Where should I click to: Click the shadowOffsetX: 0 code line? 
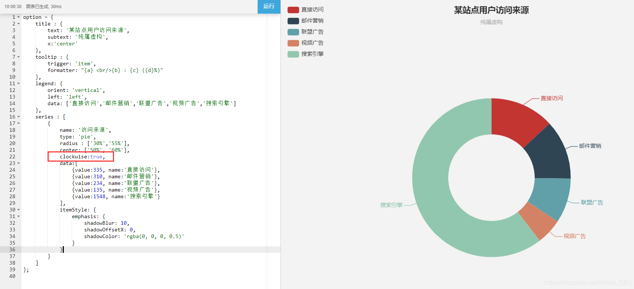pyautogui.click(x=110, y=230)
